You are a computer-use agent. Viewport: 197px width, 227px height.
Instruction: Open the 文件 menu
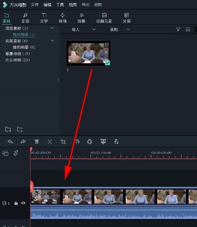point(35,5)
